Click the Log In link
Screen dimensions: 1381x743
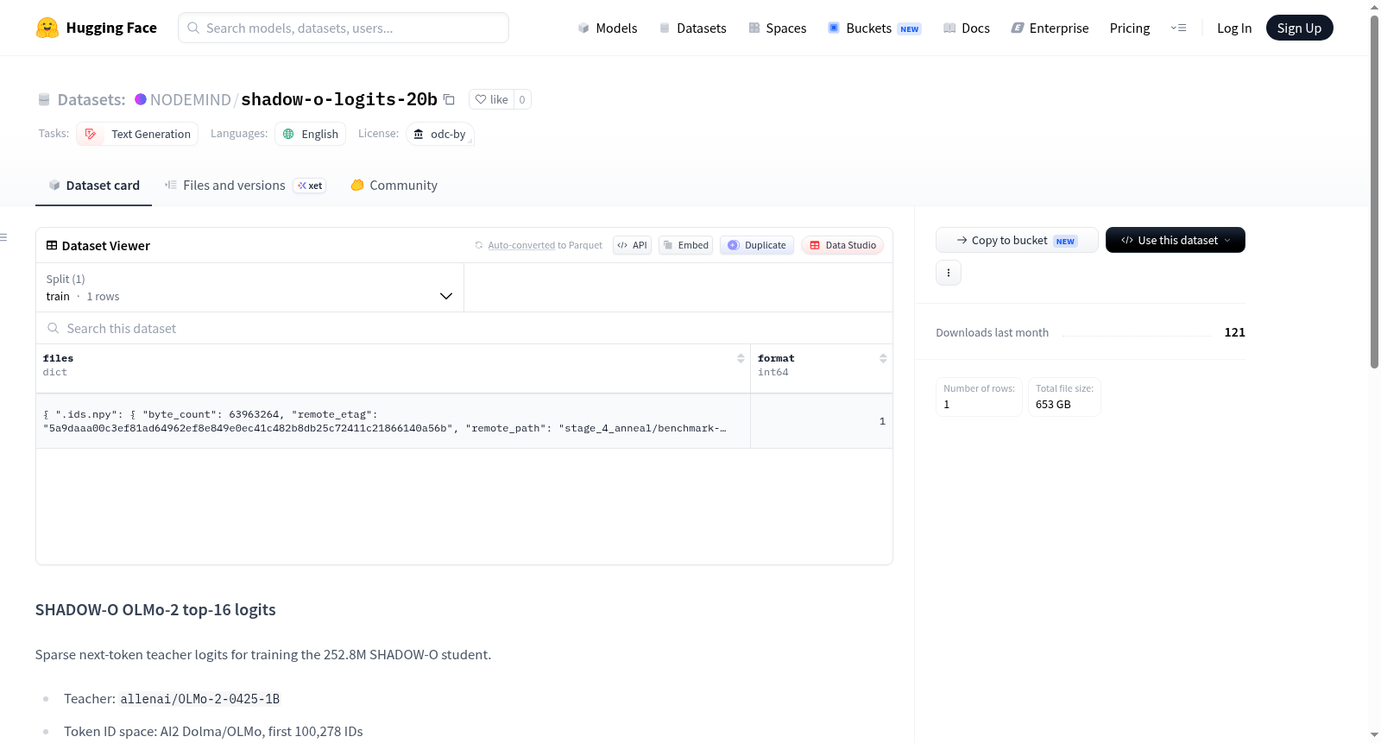[1234, 28]
